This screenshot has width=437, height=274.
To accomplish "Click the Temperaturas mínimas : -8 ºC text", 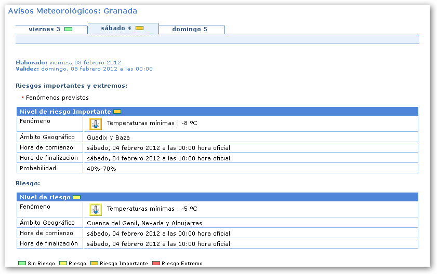I will coord(152,124).
